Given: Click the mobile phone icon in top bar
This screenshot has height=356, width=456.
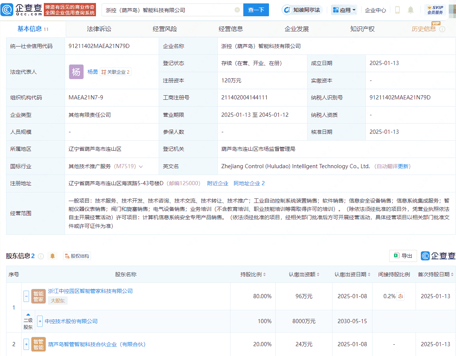Looking at the screenshot, I should [397, 10].
